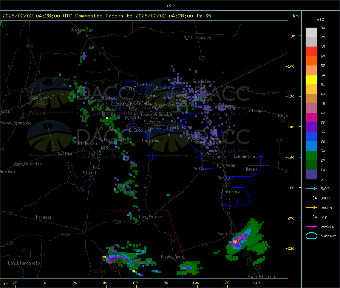Image resolution: width=340 pixels, height=288 pixels.
Task: Click the Pampa_Diamante map label
Action: [x=15, y=123]
